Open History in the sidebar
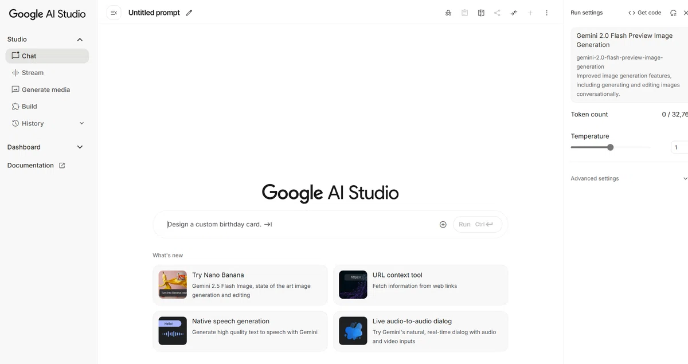The width and height of the screenshot is (688, 364). 47,123
